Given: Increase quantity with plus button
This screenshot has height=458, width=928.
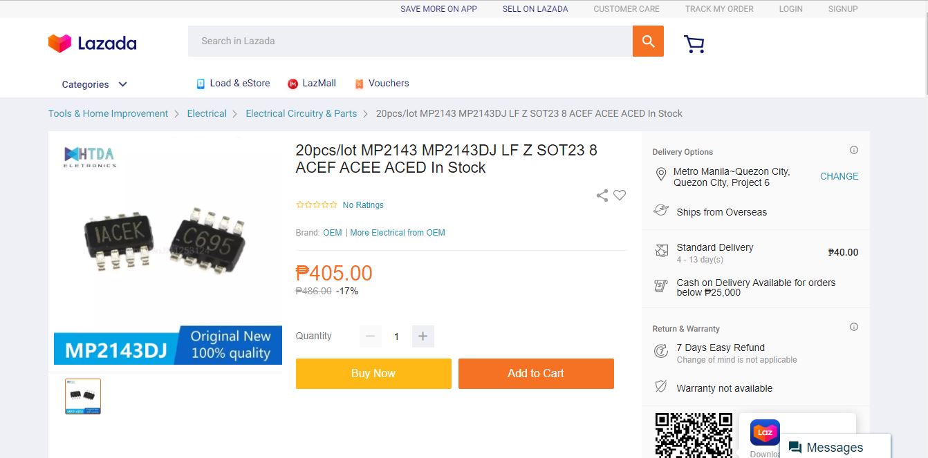Looking at the screenshot, I should (423, 336).
